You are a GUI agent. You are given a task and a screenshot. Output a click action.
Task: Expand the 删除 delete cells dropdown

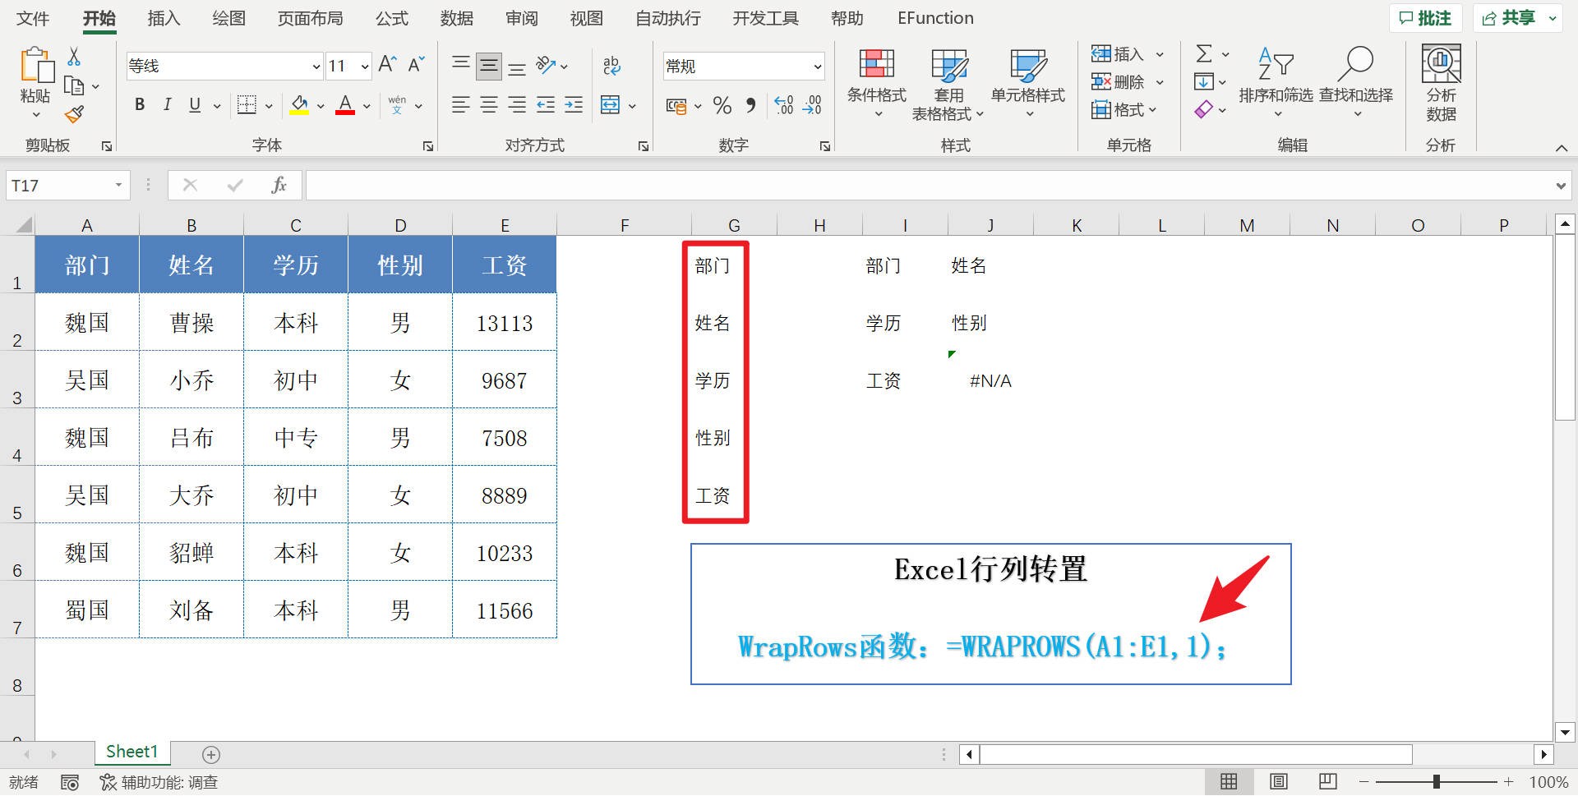(x=1160, y=82)
